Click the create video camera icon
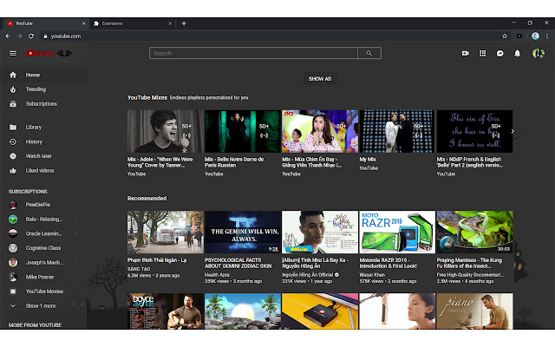 [466, 53]
